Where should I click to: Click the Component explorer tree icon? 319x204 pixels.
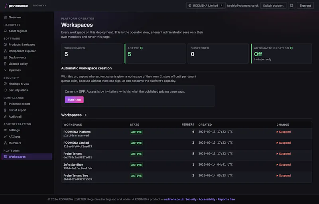pyautogui.click(x=5, y=51)
